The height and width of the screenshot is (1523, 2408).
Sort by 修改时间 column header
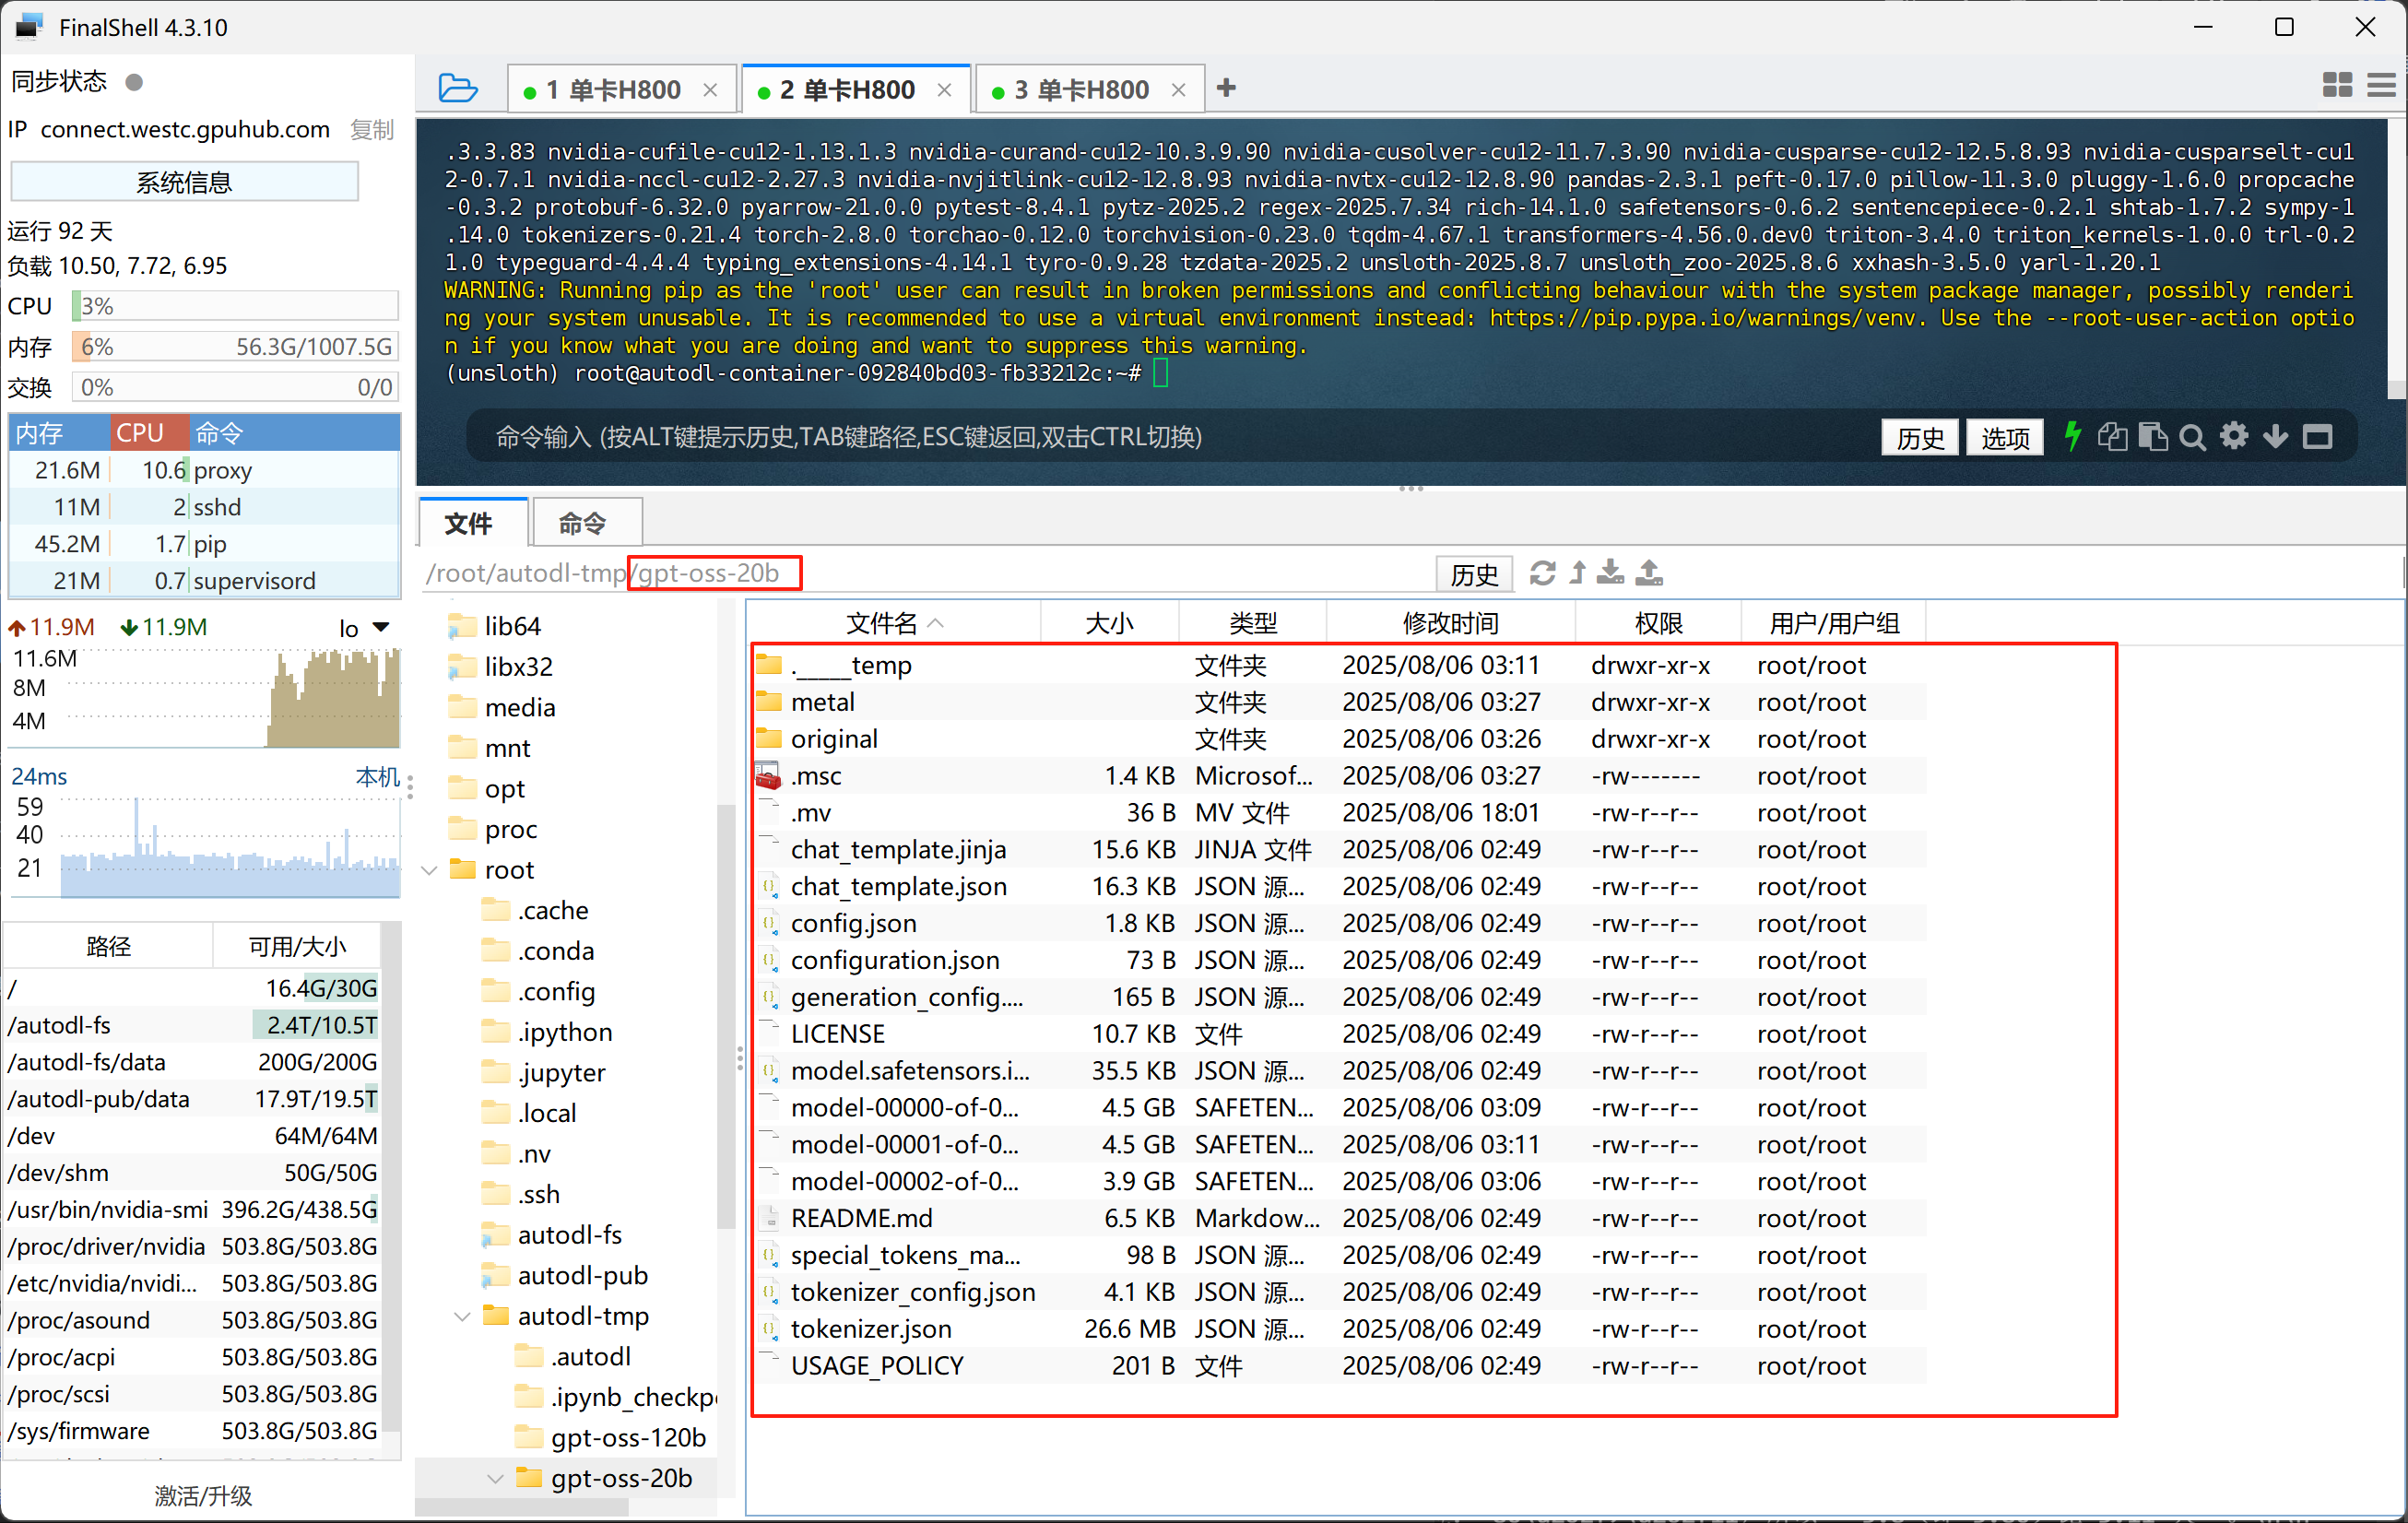point(1450,623)
